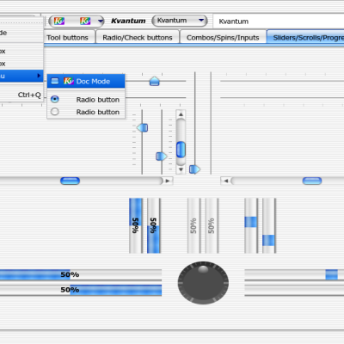Click the up arrow of the vertical scrollbar
The height and width of the screenshot is (344, 344).
181,114
